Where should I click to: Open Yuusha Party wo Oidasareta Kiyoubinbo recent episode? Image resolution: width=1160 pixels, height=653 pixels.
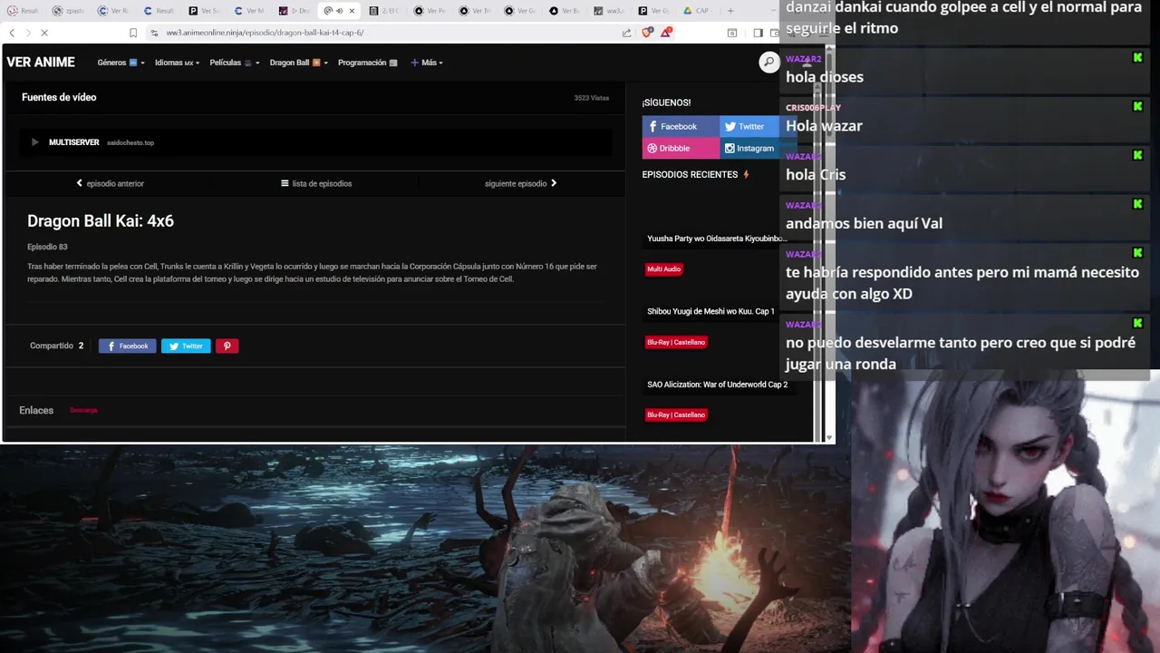tap(717, 239)
